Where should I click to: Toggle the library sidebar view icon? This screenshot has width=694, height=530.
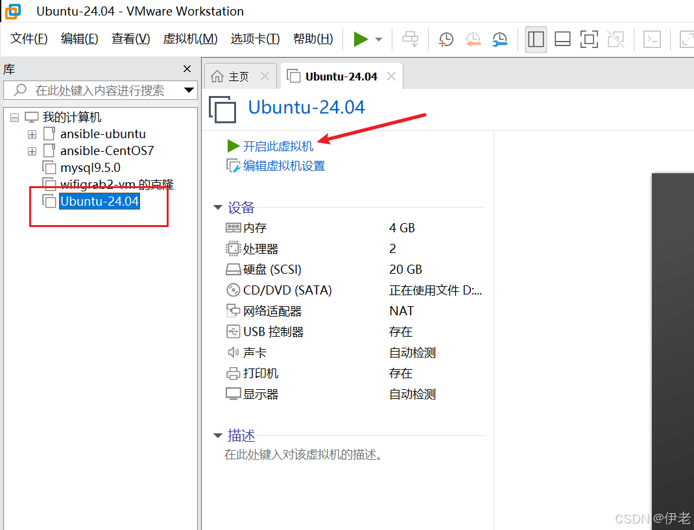pos(536,39)
